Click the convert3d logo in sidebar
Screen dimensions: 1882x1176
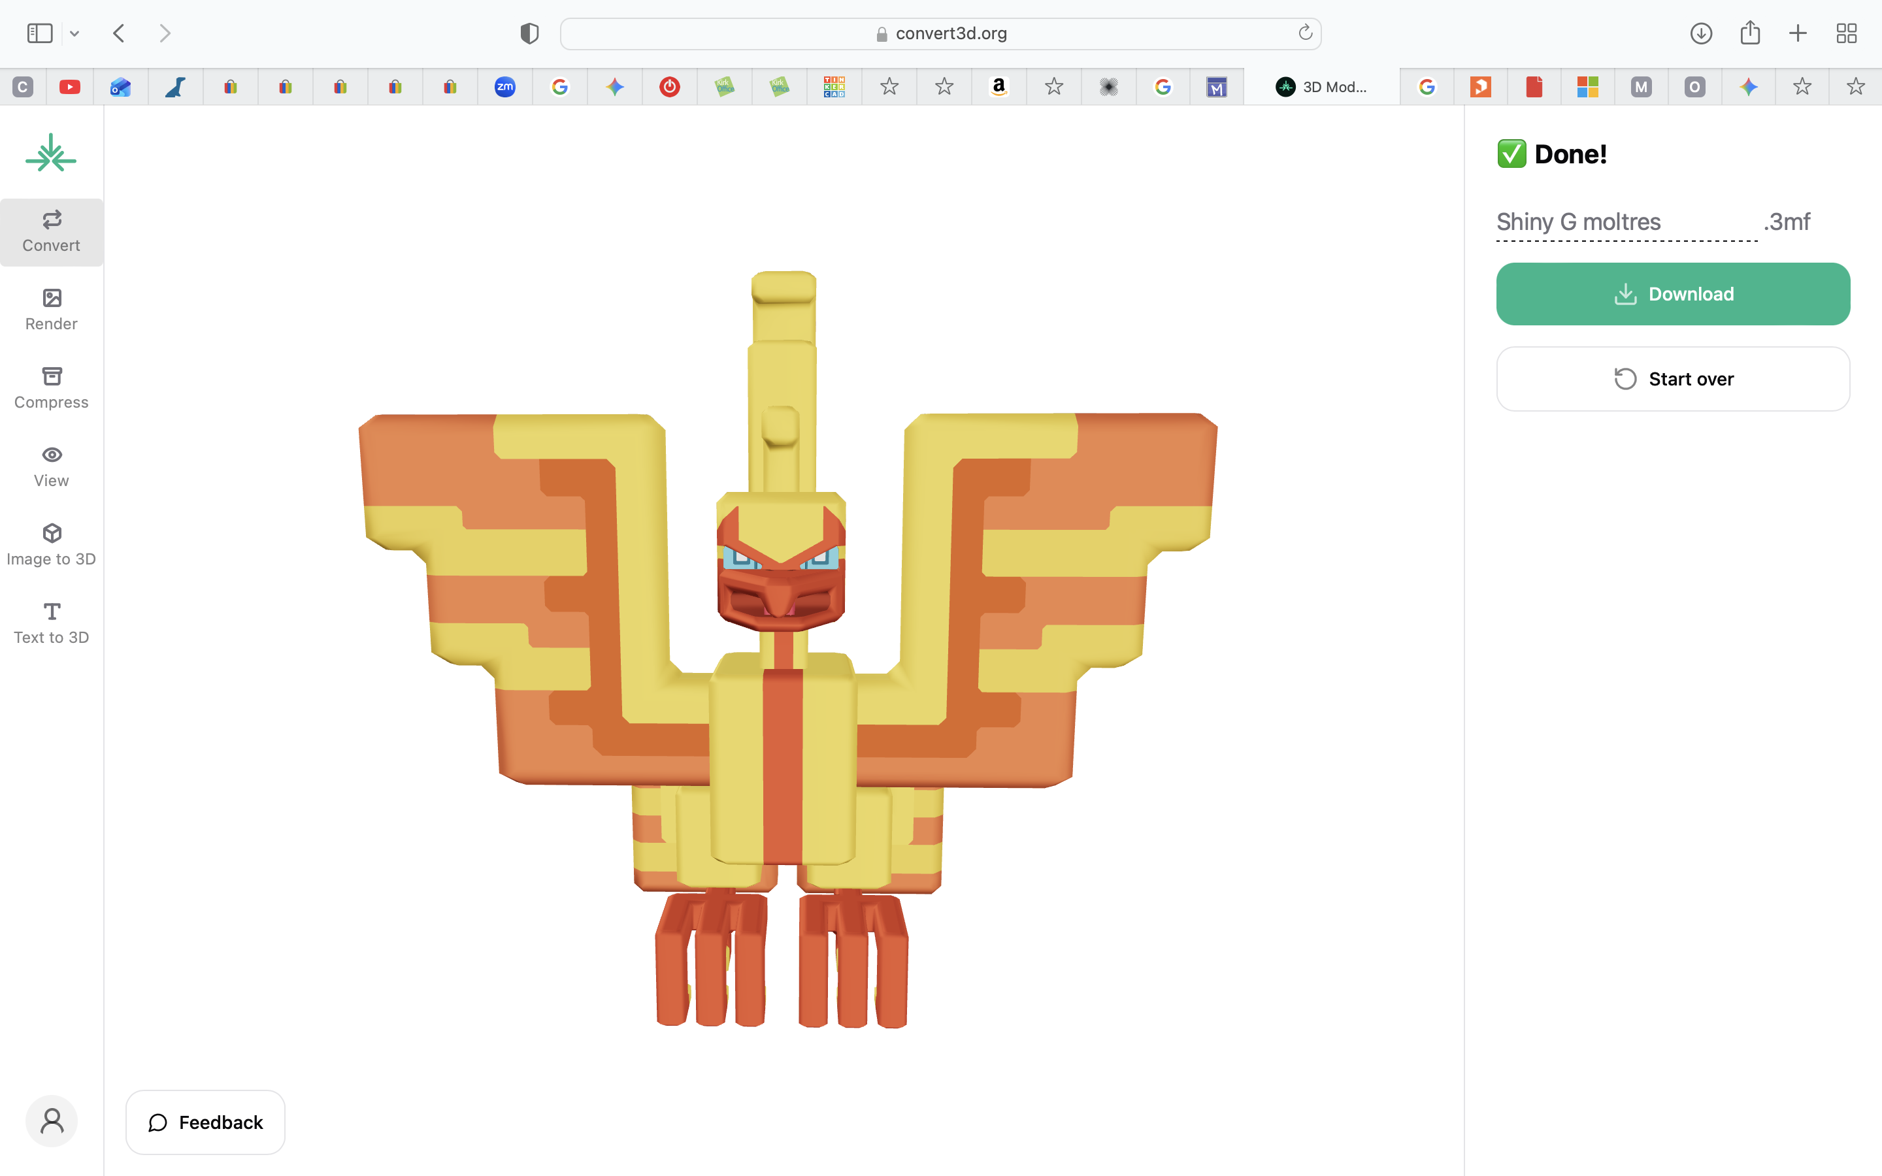tap(52, 154)
